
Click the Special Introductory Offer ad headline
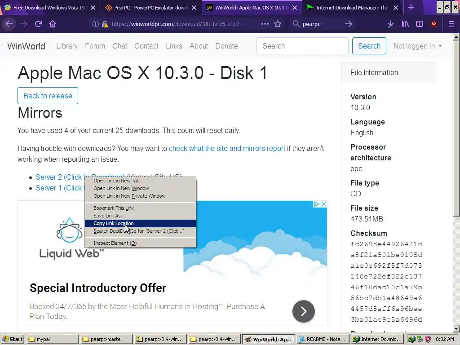click(x=98, y=288)
